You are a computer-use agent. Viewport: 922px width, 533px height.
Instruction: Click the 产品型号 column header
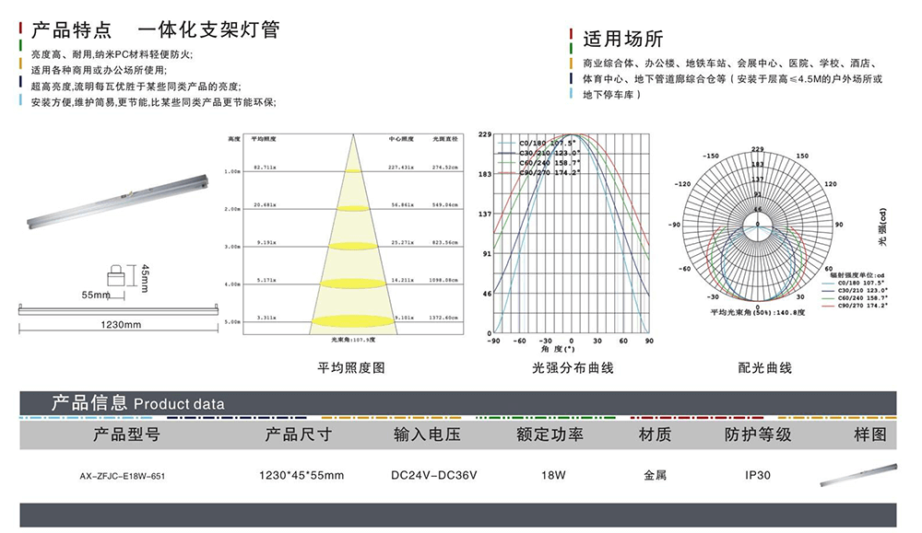(x=127, y=434)
